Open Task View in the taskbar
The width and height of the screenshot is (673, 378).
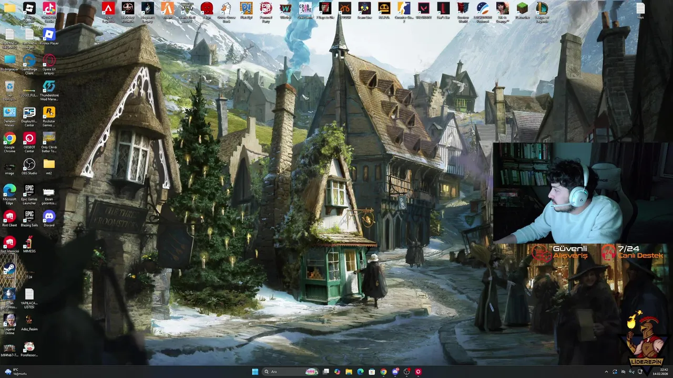coord(326,372)
